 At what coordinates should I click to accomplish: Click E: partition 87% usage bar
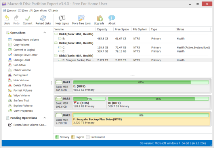pyautogui.click(x=141, y=82)
